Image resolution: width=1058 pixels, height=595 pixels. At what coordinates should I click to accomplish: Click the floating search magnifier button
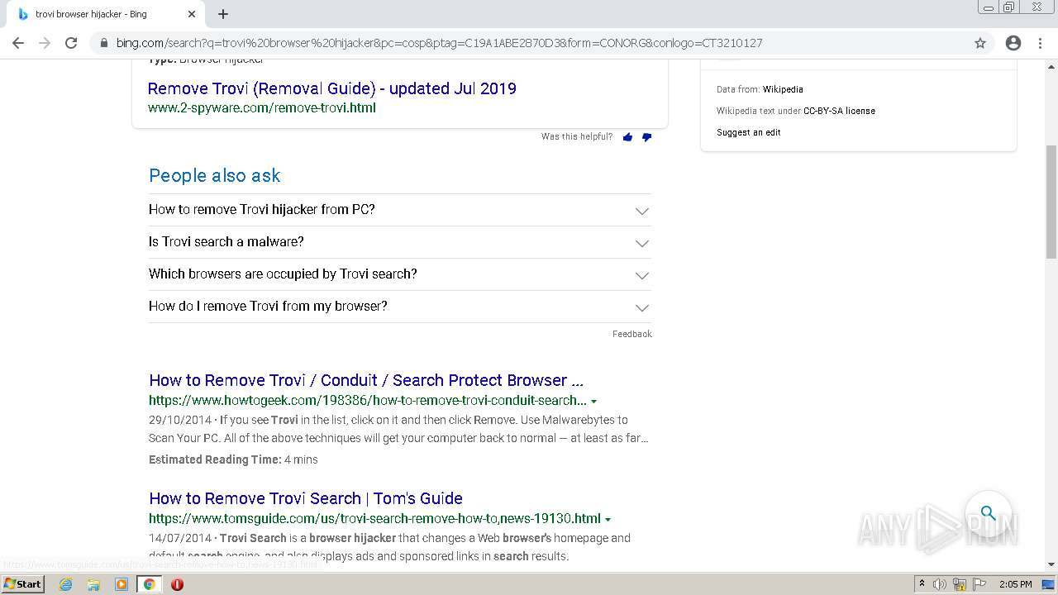coord(989,513)
